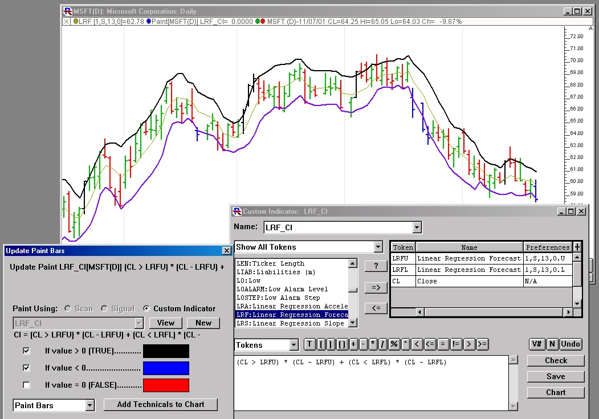Add selected token with the => arrow button

[x=376, y=287]
